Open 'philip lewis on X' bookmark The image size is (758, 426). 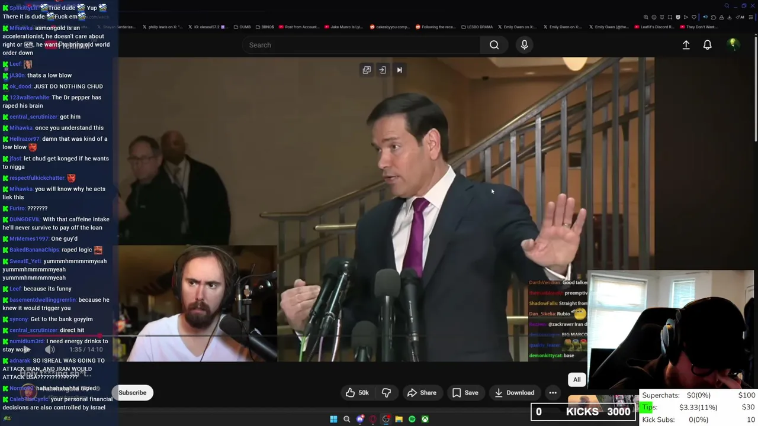tap(162, 27)
